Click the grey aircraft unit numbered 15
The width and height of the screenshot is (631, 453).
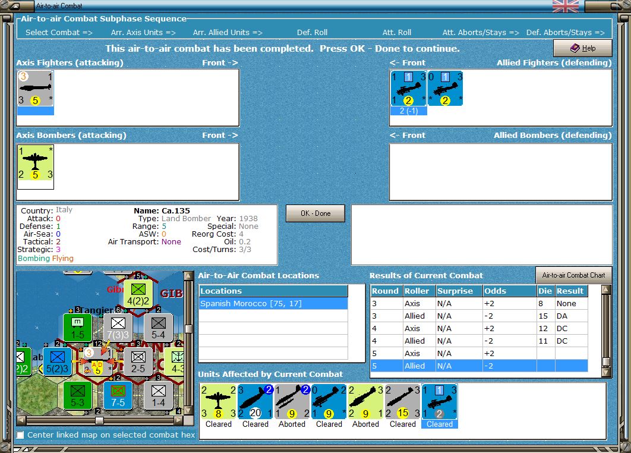pos(403,402)
